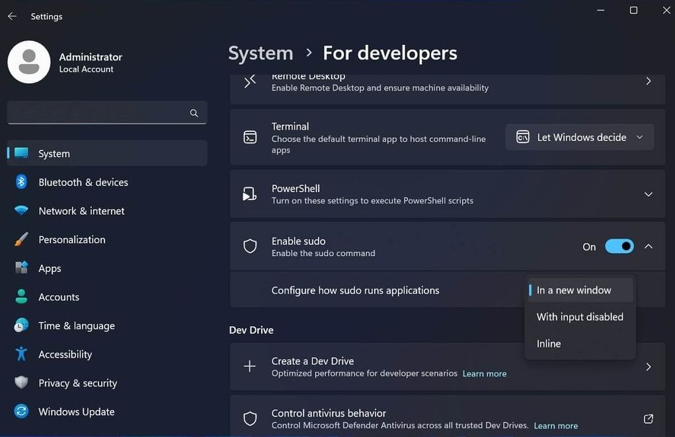The height and width of the screenshot is (437, 675).
Task: Collapse the Enable sudo section chevron
Action: [649, 246]
